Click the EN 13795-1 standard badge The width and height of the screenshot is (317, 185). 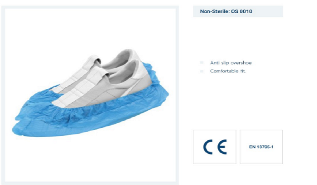coord(261,147)
